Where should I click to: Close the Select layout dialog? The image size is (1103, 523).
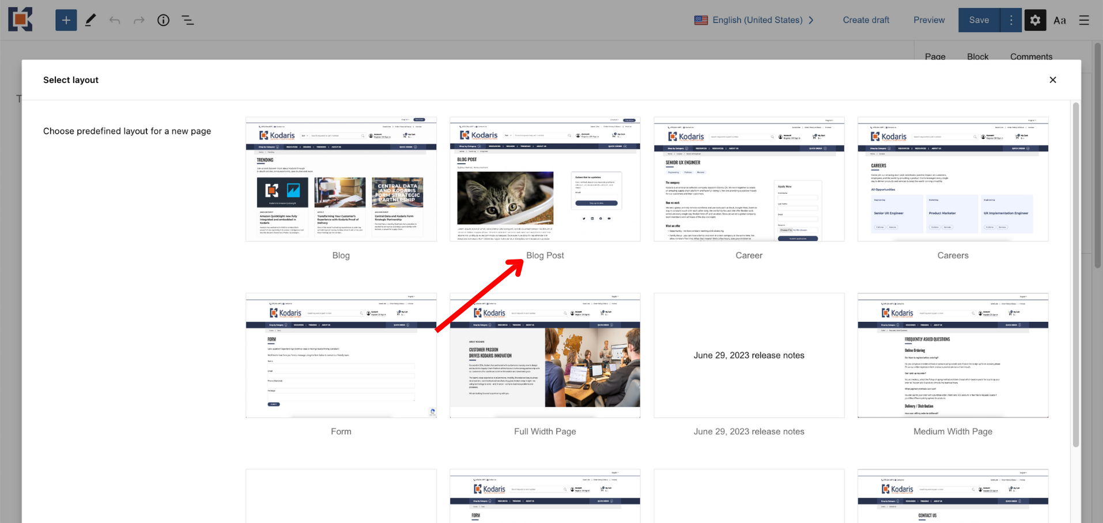(x=1053, y=80)
